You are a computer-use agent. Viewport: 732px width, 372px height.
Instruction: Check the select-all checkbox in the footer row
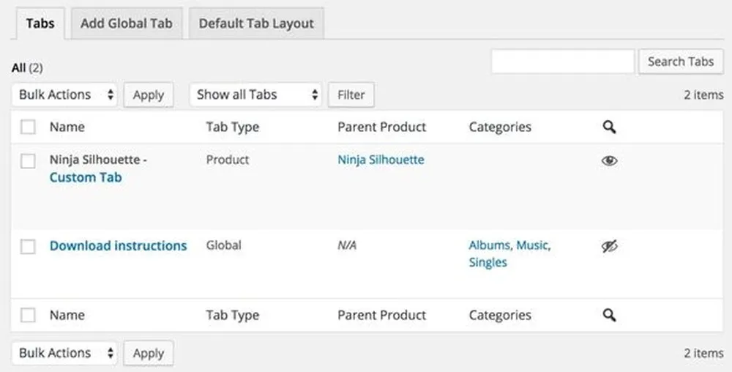[28, 316]
